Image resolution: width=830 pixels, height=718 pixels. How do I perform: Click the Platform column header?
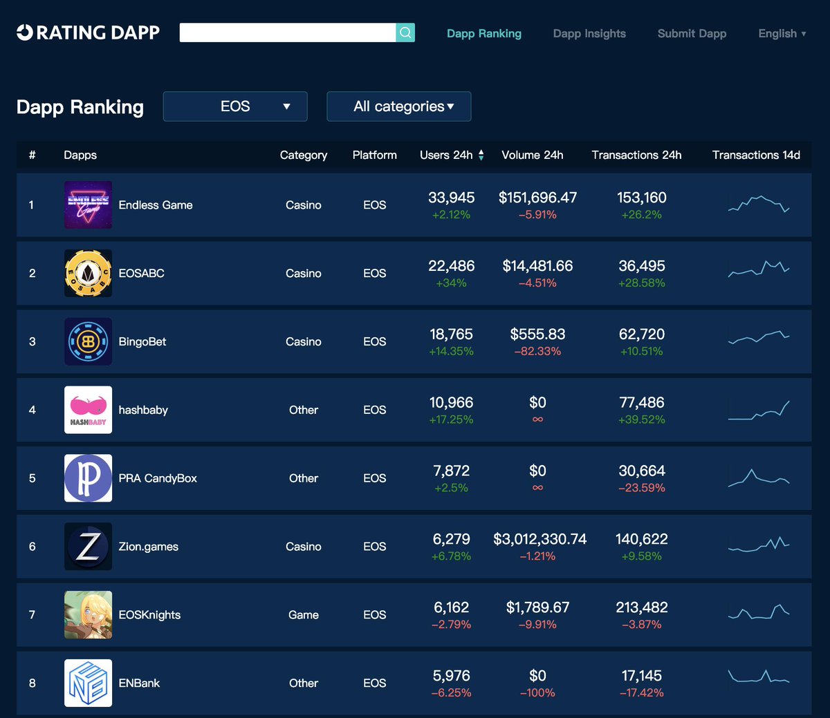click(375, 155)
